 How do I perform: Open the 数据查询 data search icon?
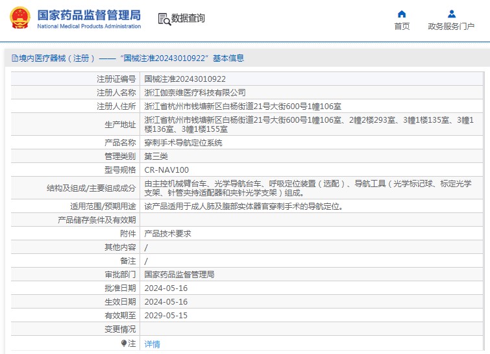coord(164,19)
